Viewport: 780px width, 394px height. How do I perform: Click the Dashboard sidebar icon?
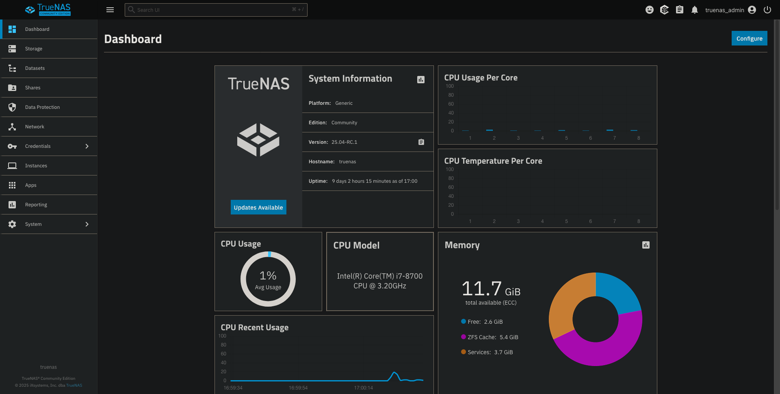pyautogui.click(x=12, y=29)
